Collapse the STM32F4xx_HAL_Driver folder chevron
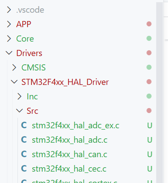Viewport: 168px width, 183px height. [x=14, y=82]
